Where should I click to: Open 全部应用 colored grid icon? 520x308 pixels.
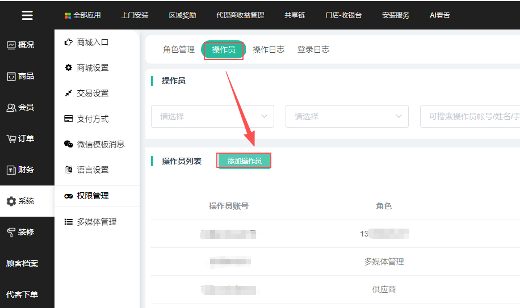[x=68, y=16]
